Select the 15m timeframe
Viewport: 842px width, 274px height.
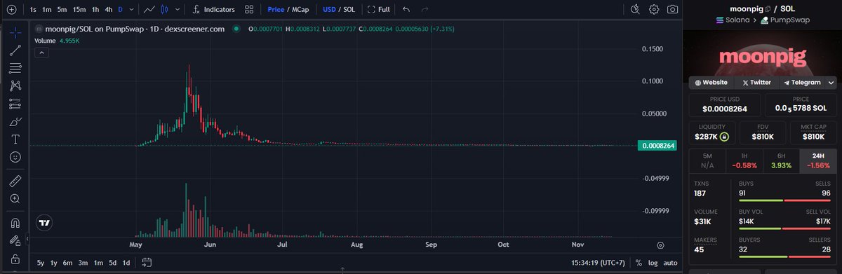79,10
